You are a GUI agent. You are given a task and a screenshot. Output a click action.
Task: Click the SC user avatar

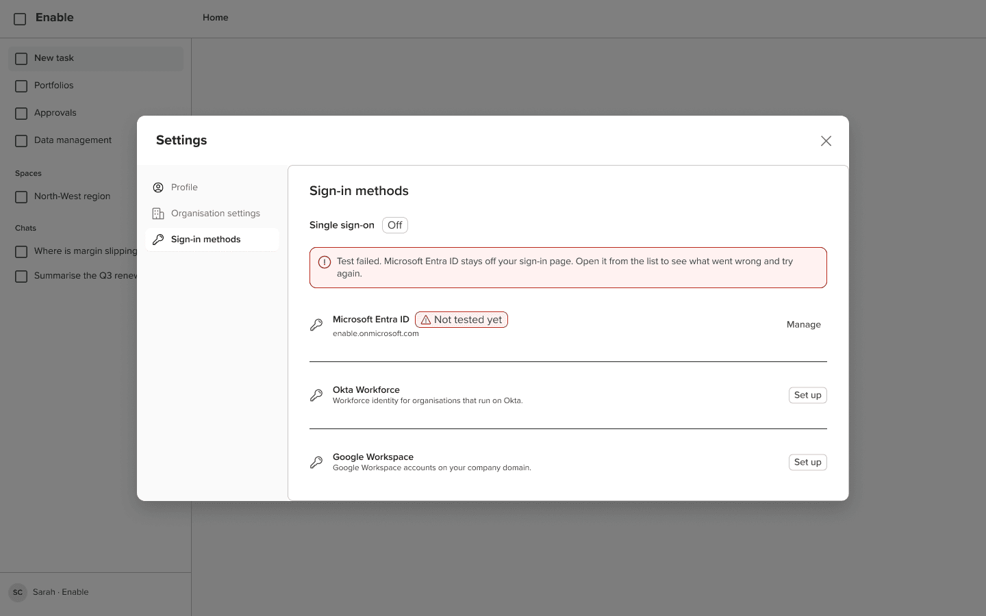click(18, 593)
